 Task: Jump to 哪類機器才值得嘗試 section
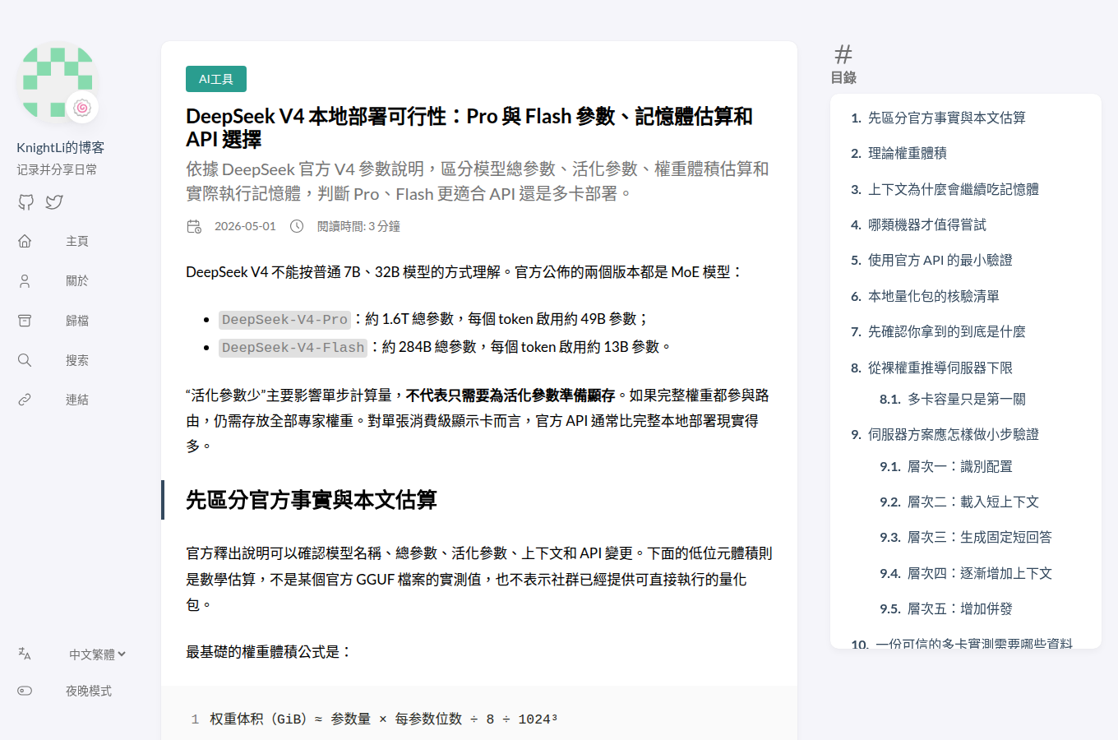click(927, 224)
